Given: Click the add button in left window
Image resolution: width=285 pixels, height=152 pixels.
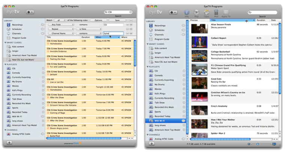Looking at the screenshot, I should point(9,143).
